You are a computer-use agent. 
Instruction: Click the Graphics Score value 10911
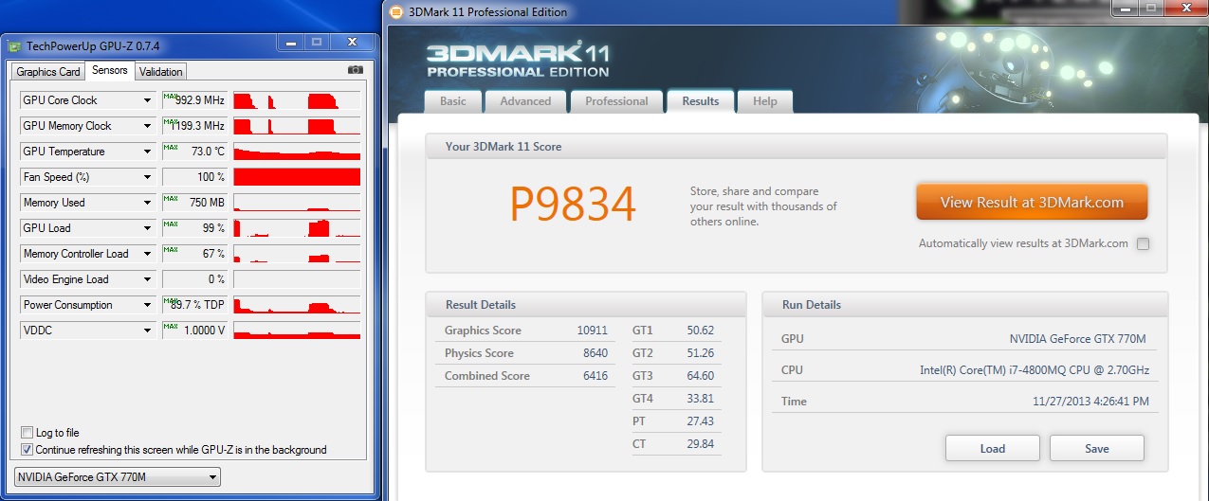pyautogui.click(x=593, y=331)
